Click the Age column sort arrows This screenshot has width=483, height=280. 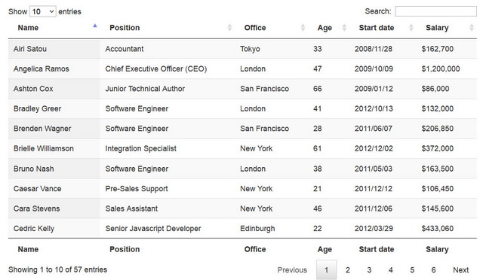(344, 28)
